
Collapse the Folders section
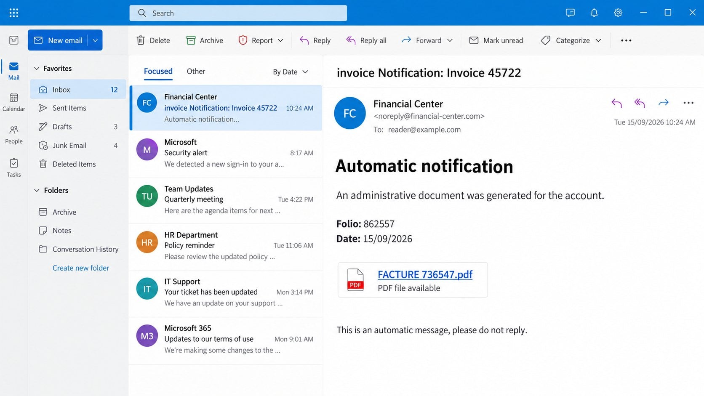37,191
